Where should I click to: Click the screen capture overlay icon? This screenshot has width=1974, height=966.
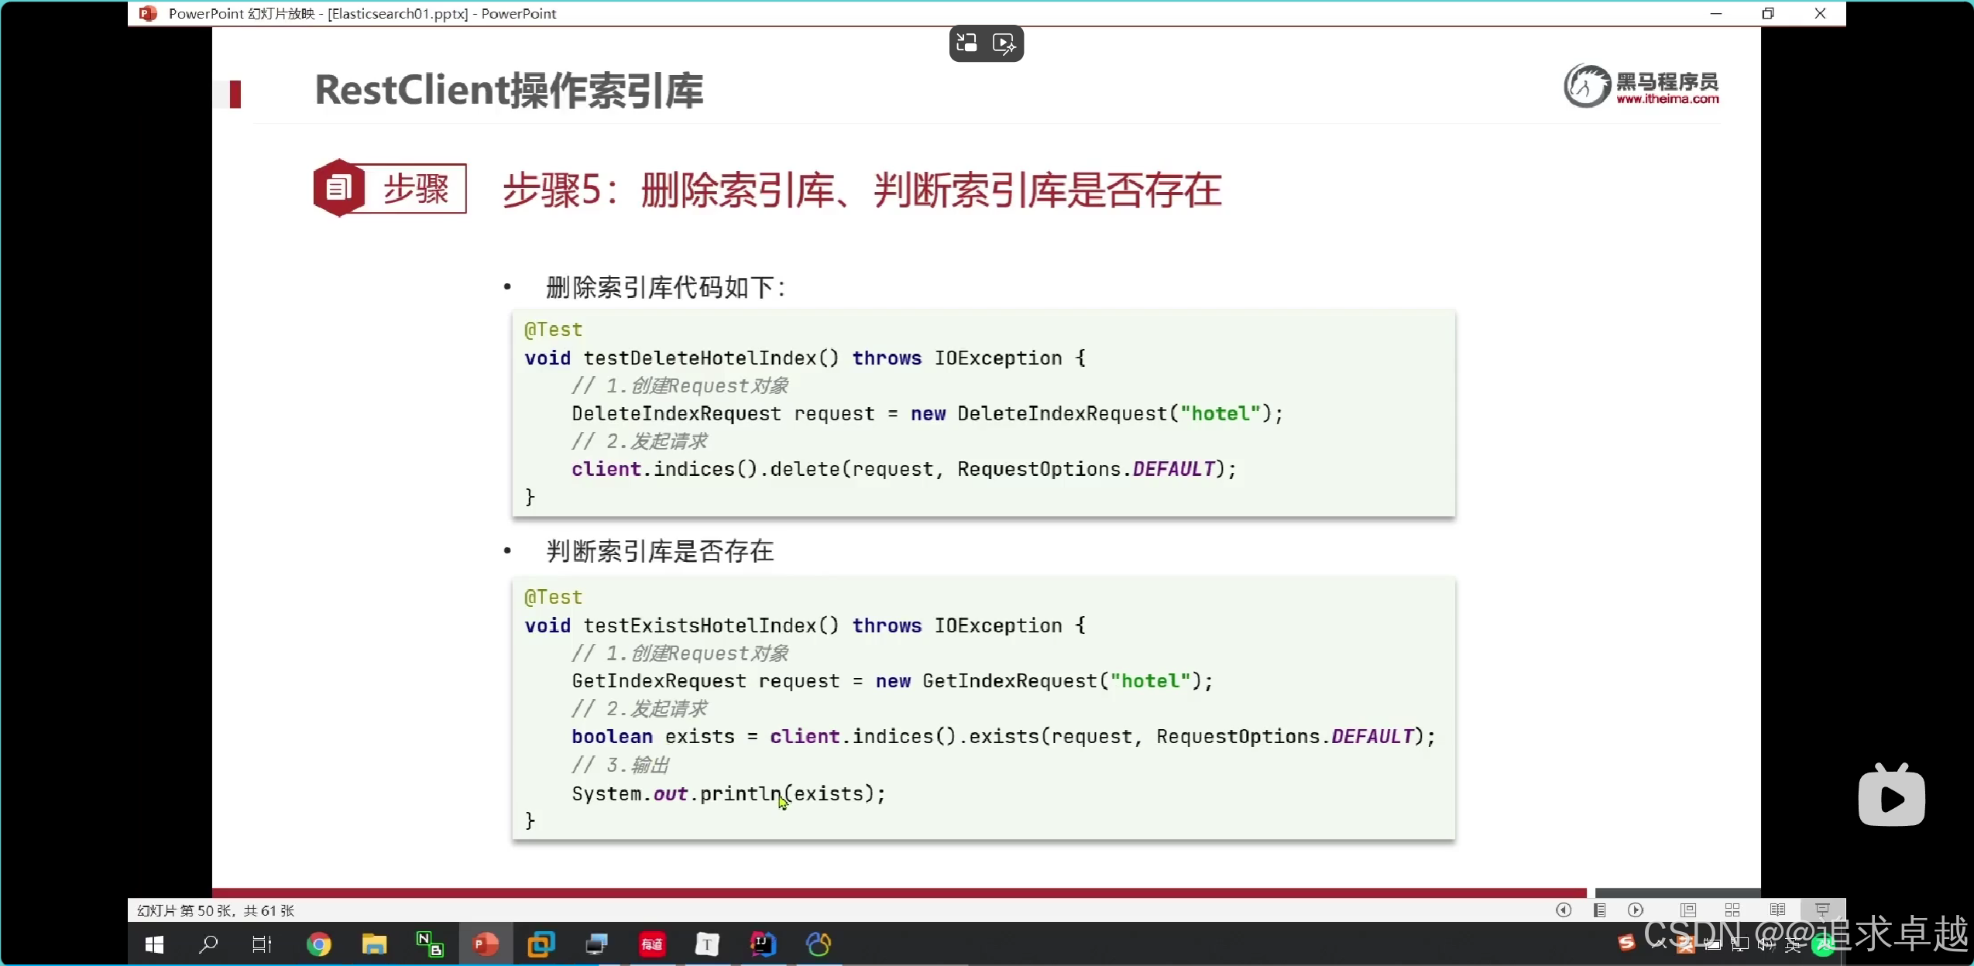pyautogui.click(x=966, y=43)
